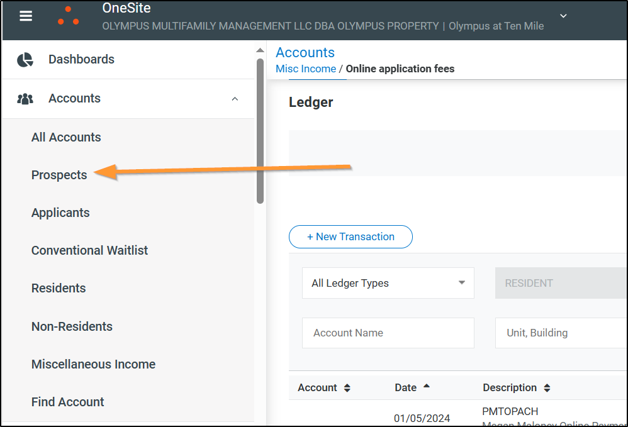Viewport: 628px width, 427px height.
Task: Click the Dashboards pie chart icon
Action: [25, 60]
